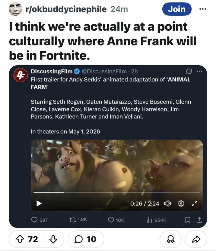Screen dimensions: 216x251
Task: Share the post using the share arrow
Action: 195,239
